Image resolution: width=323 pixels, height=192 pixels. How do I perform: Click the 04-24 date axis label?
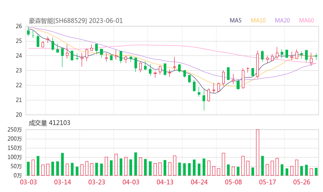point(199,182)
